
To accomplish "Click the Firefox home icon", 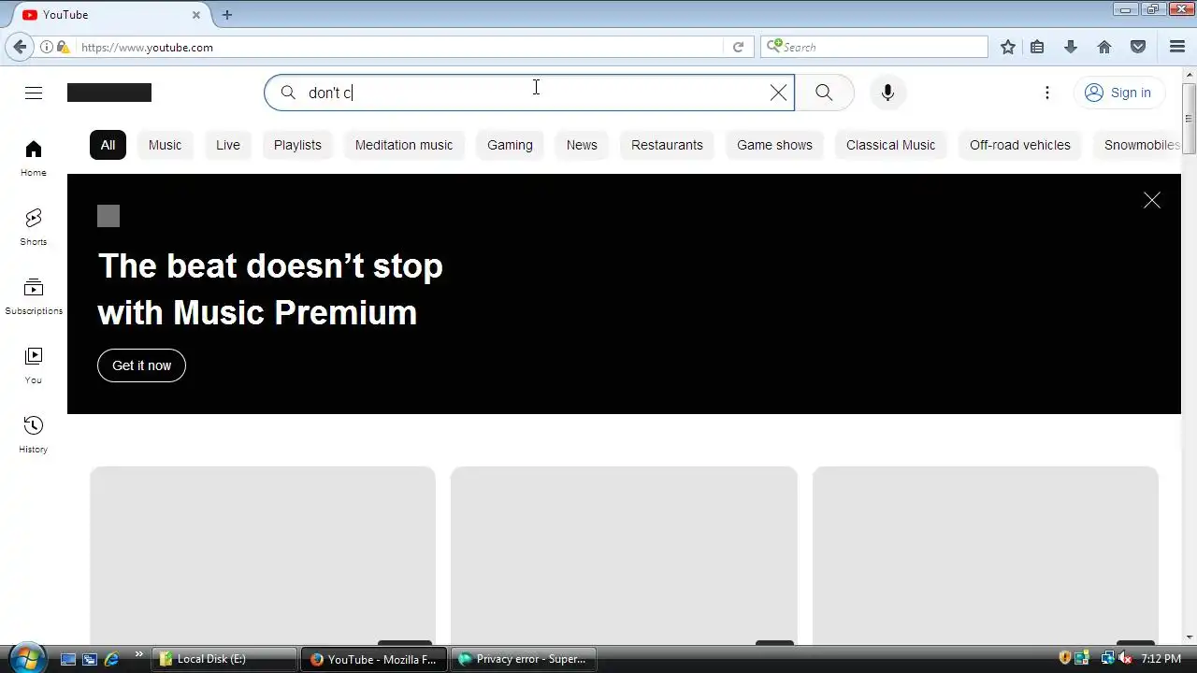I will tap(1104, 47).
